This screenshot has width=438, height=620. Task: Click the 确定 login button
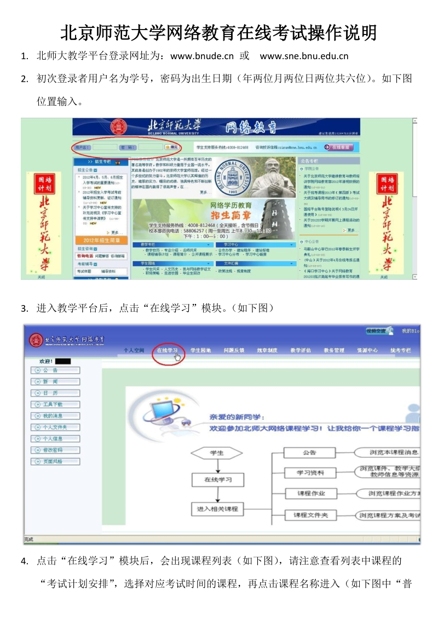pyautogui.click(x=172, y=147)
